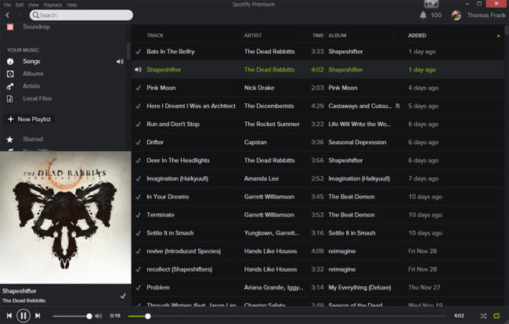
Task: Open the File menu
Action: pyautogui.click(x=7, y=5)
